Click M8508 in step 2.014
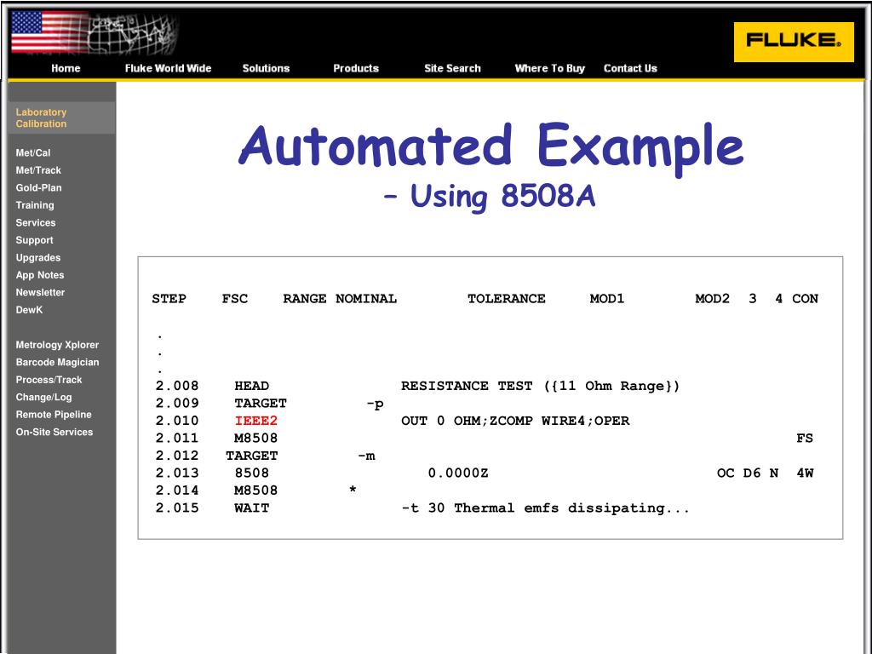Viewport: 872px width, 654px height. (255, 490)
